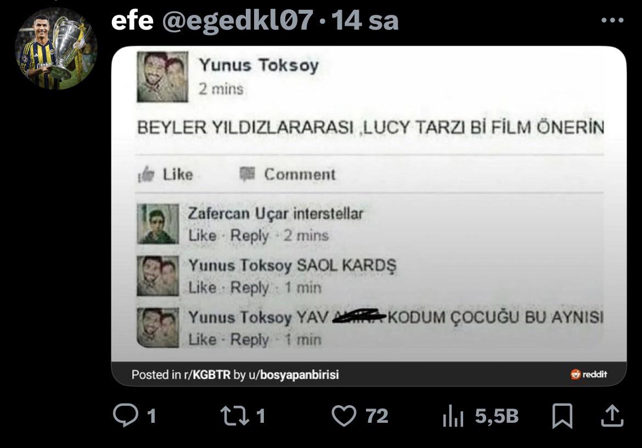
Task: Bookmark this tweet
Action: click(x=562, y=416)
